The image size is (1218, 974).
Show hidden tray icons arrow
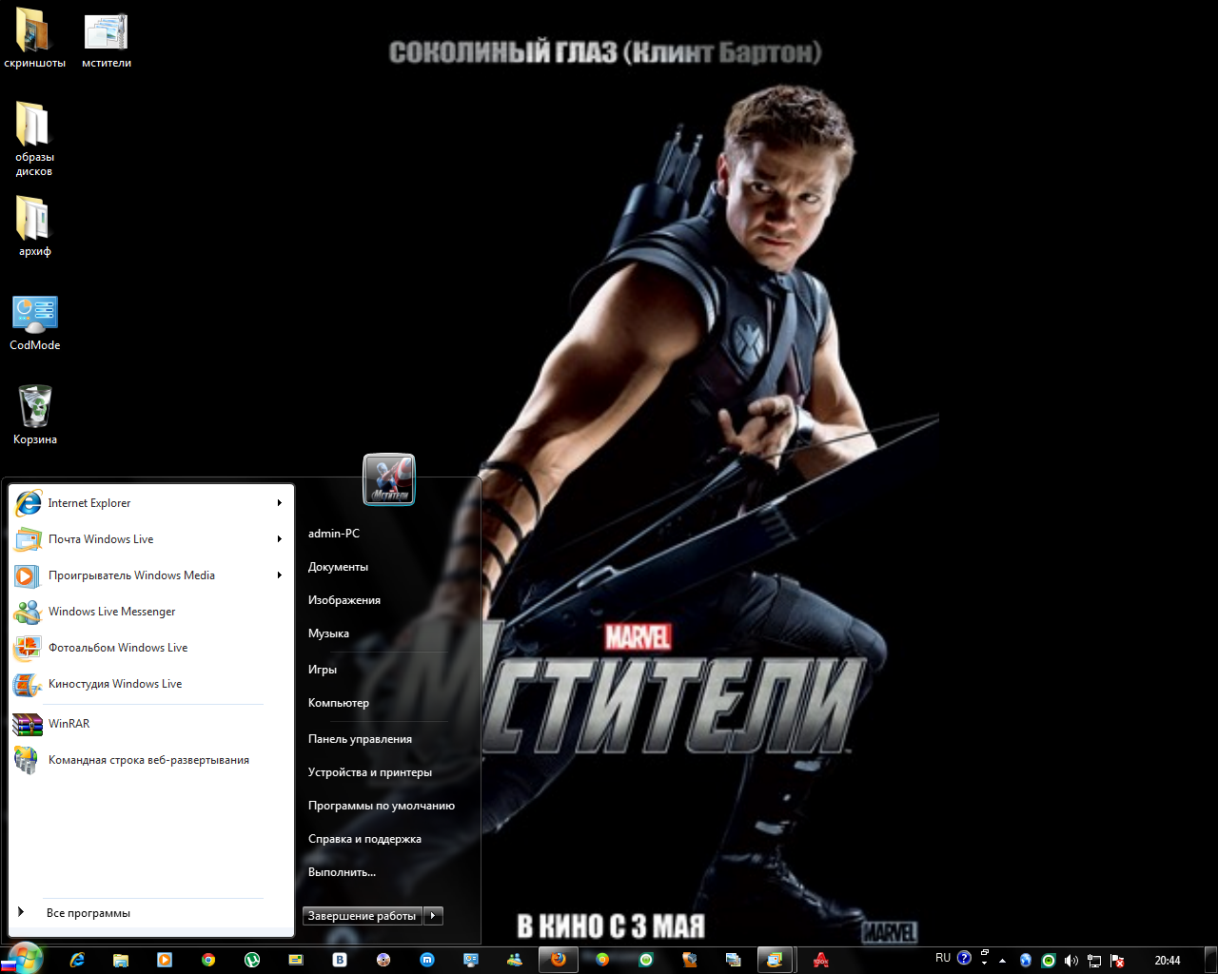pyautogui.click(x=1002, y=961)
